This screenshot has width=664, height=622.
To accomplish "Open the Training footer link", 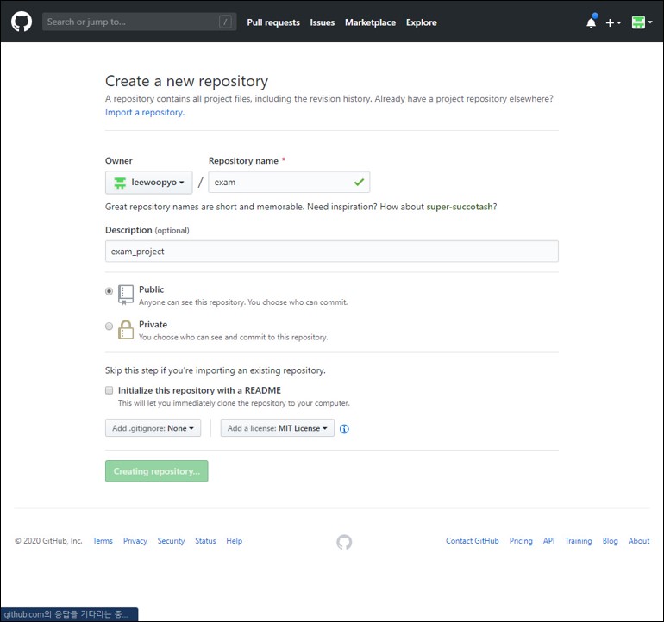I will click(579, 541).
